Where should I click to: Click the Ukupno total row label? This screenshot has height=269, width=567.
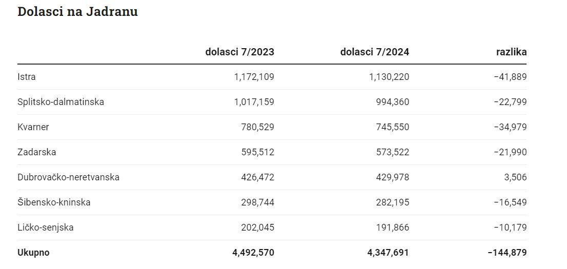pyautogui.click(x=33, y=253)
